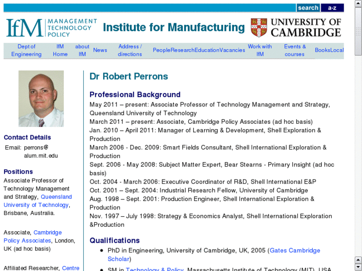Click the scrollbar down arrow

[359, 268]
